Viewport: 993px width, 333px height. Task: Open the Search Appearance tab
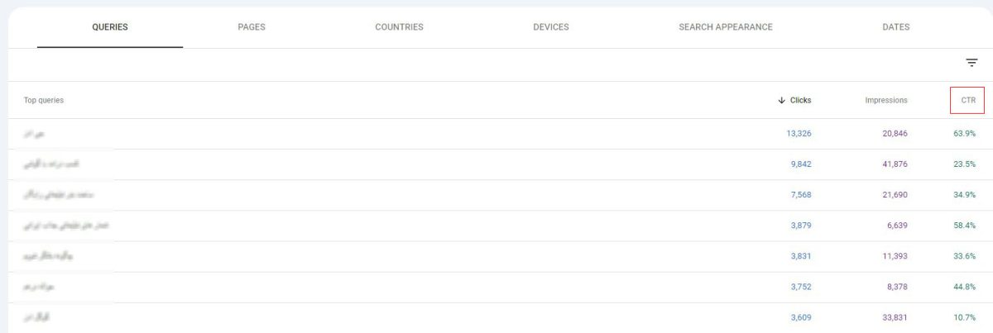tap(726, 27)
